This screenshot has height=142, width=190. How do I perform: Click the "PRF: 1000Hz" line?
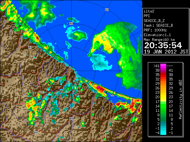[x=155, y=30]
